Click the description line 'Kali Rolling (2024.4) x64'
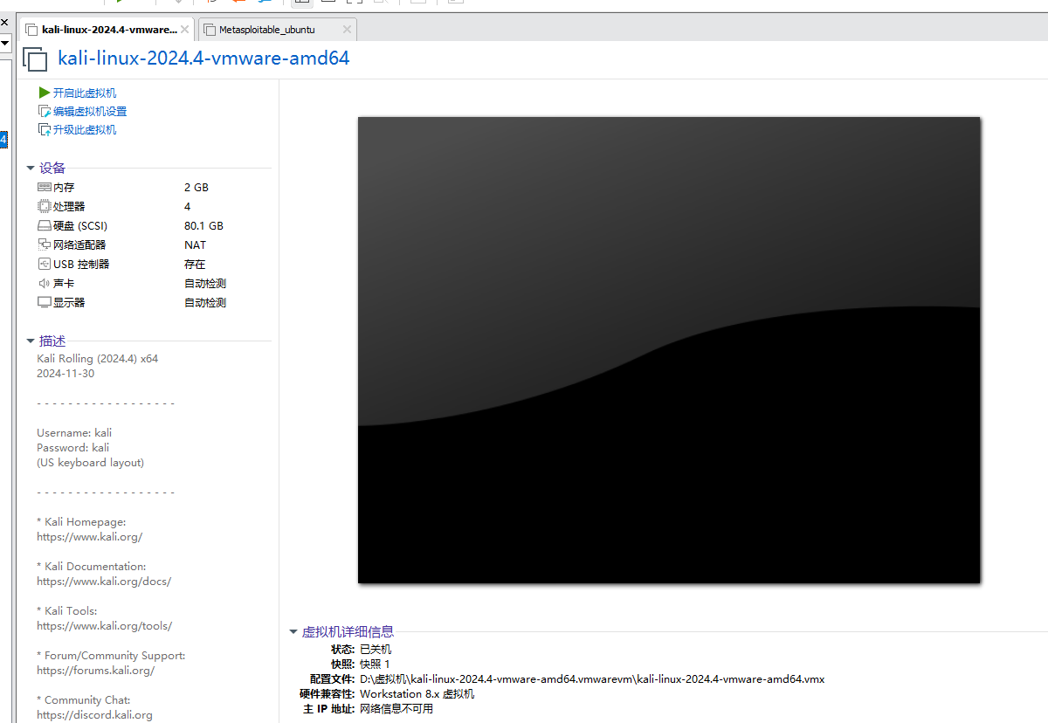Viewport: 1048px width, 723px height. tap(97, 358)
